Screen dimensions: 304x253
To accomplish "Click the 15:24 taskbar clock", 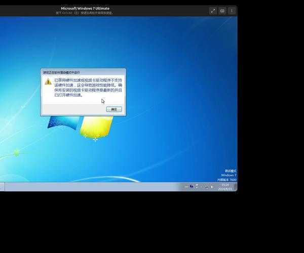I will (x=225, y=184).
